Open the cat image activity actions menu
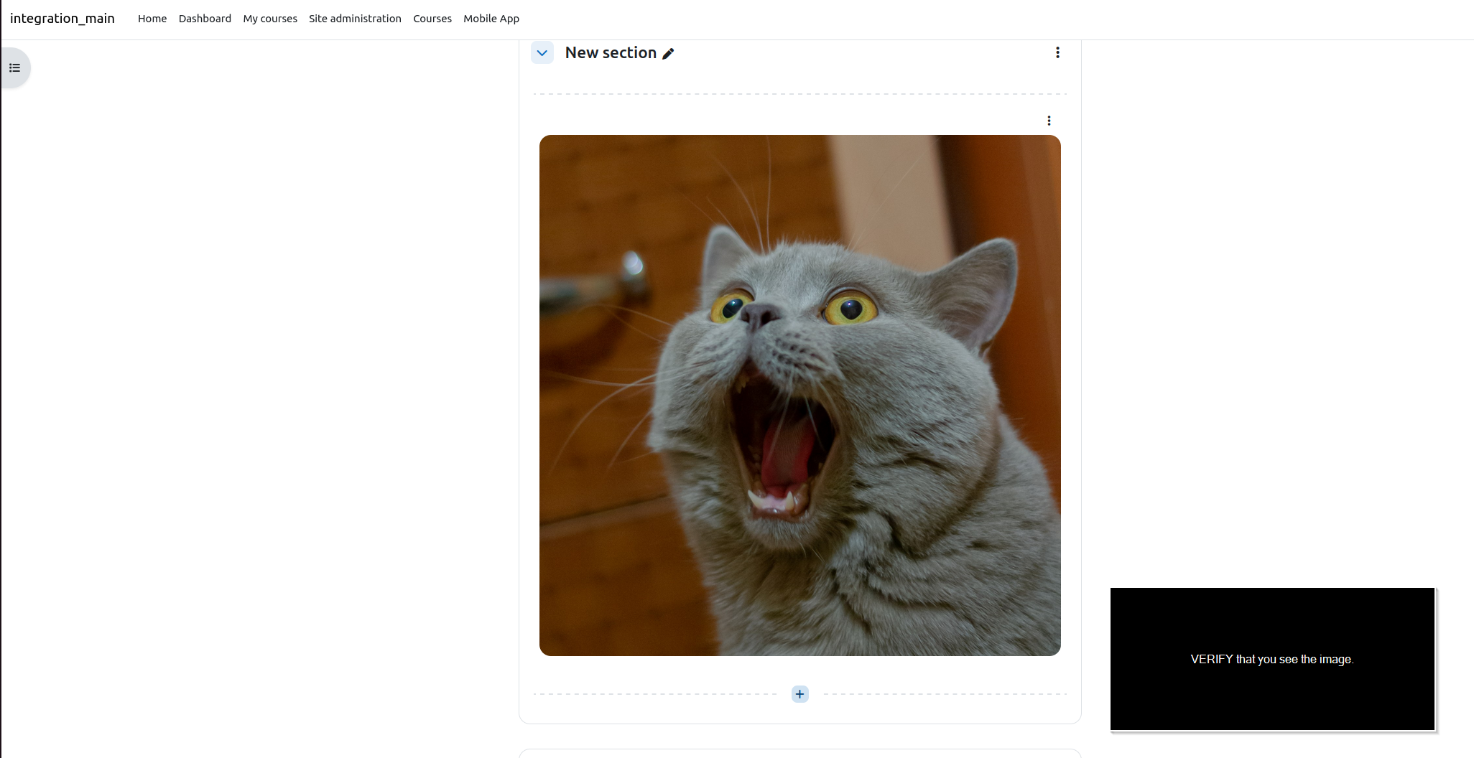This screenshot has width=1474, height=758. [x=1049, y=121]
